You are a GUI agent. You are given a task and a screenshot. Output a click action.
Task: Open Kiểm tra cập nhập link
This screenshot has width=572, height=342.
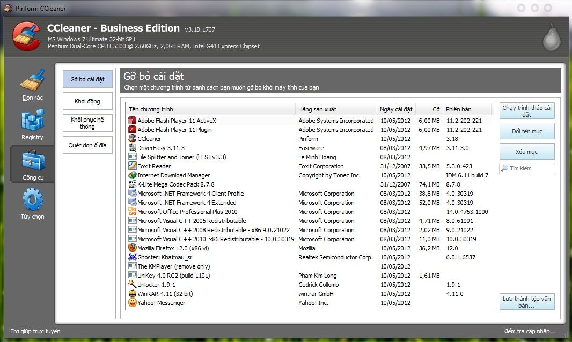coord(530,331)
